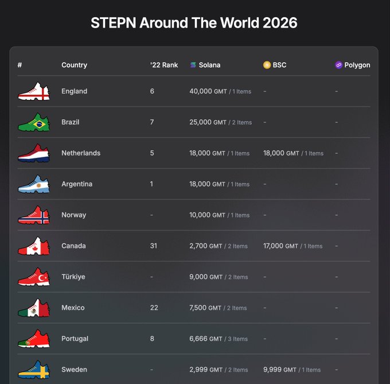Click the STEPN Around The World 2026 title
This screenshot has height=384, width=390.
[194, 23]
